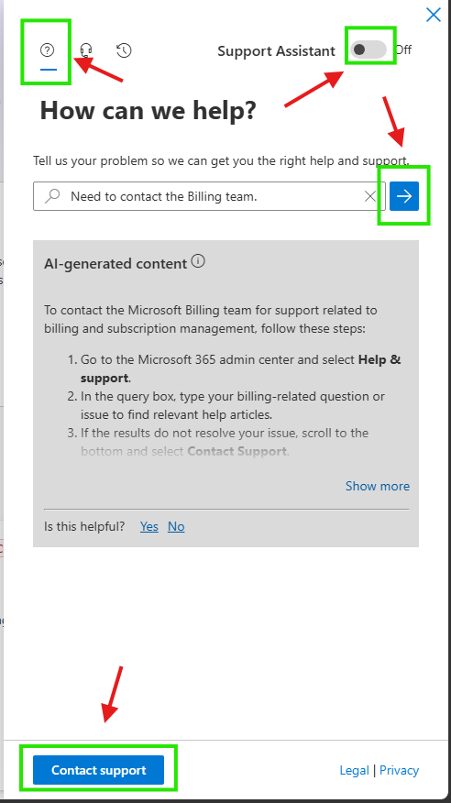This screenshot has width=451, height=803.
Task: Clear the search box text
Action: click(x=370, y=196)
